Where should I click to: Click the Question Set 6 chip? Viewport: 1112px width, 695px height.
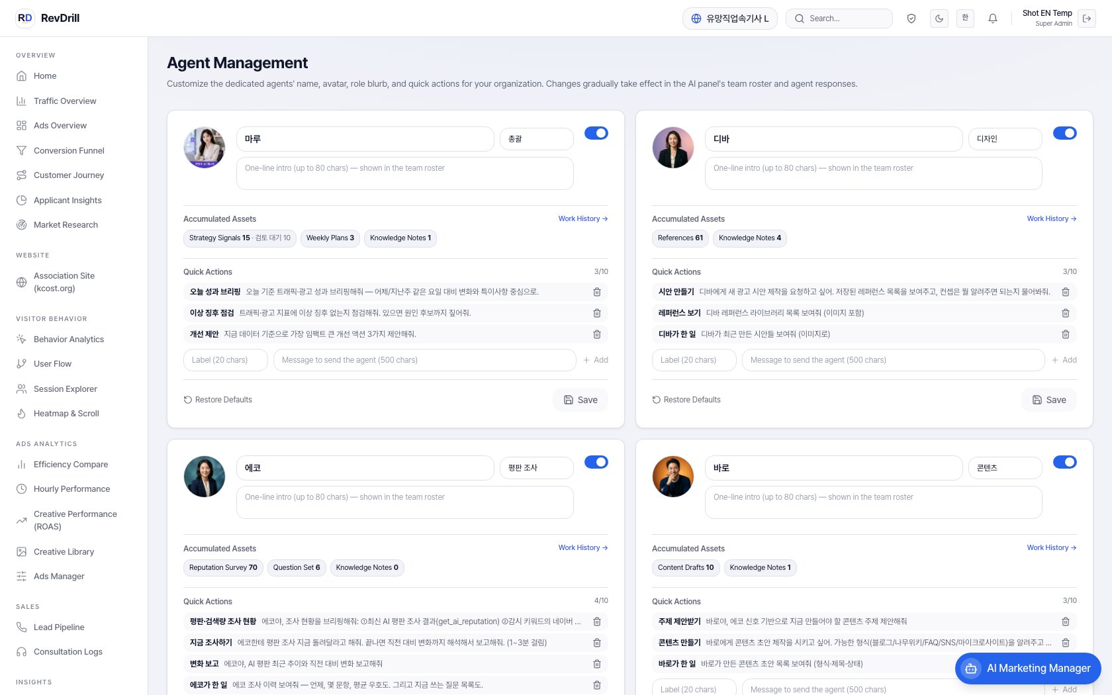tap(297, 568)
